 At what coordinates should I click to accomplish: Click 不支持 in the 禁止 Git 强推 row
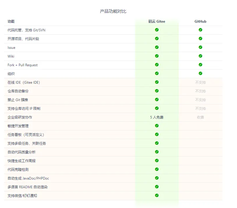pos(200,100)
